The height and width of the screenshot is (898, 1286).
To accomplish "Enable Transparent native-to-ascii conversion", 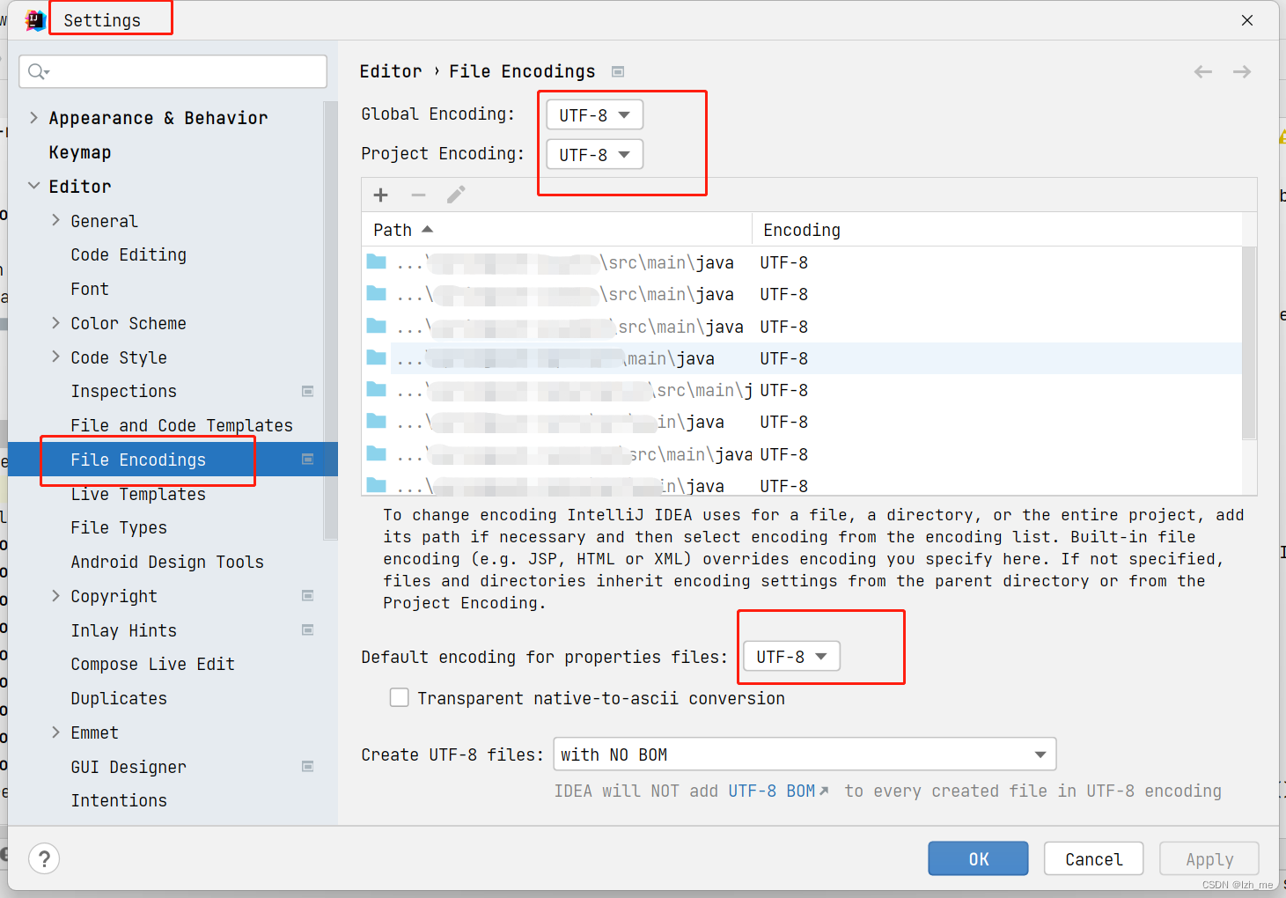I will (x=400, y=697).
